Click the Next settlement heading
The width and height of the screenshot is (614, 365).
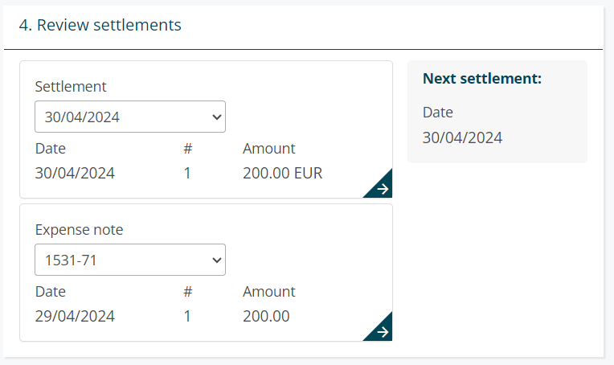(482, 79)
